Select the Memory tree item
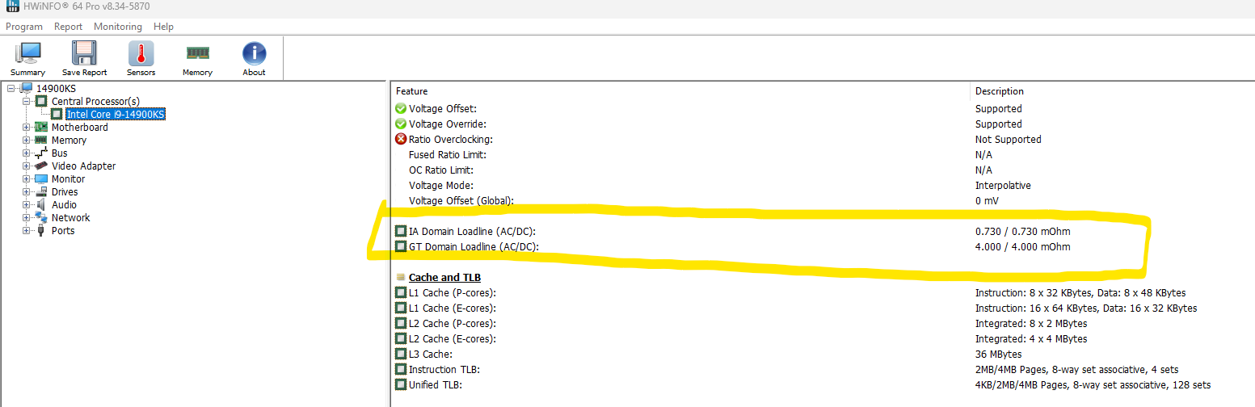Viewport: 1255px width, 407px height. pyautogui.click(x=69, y=140)
